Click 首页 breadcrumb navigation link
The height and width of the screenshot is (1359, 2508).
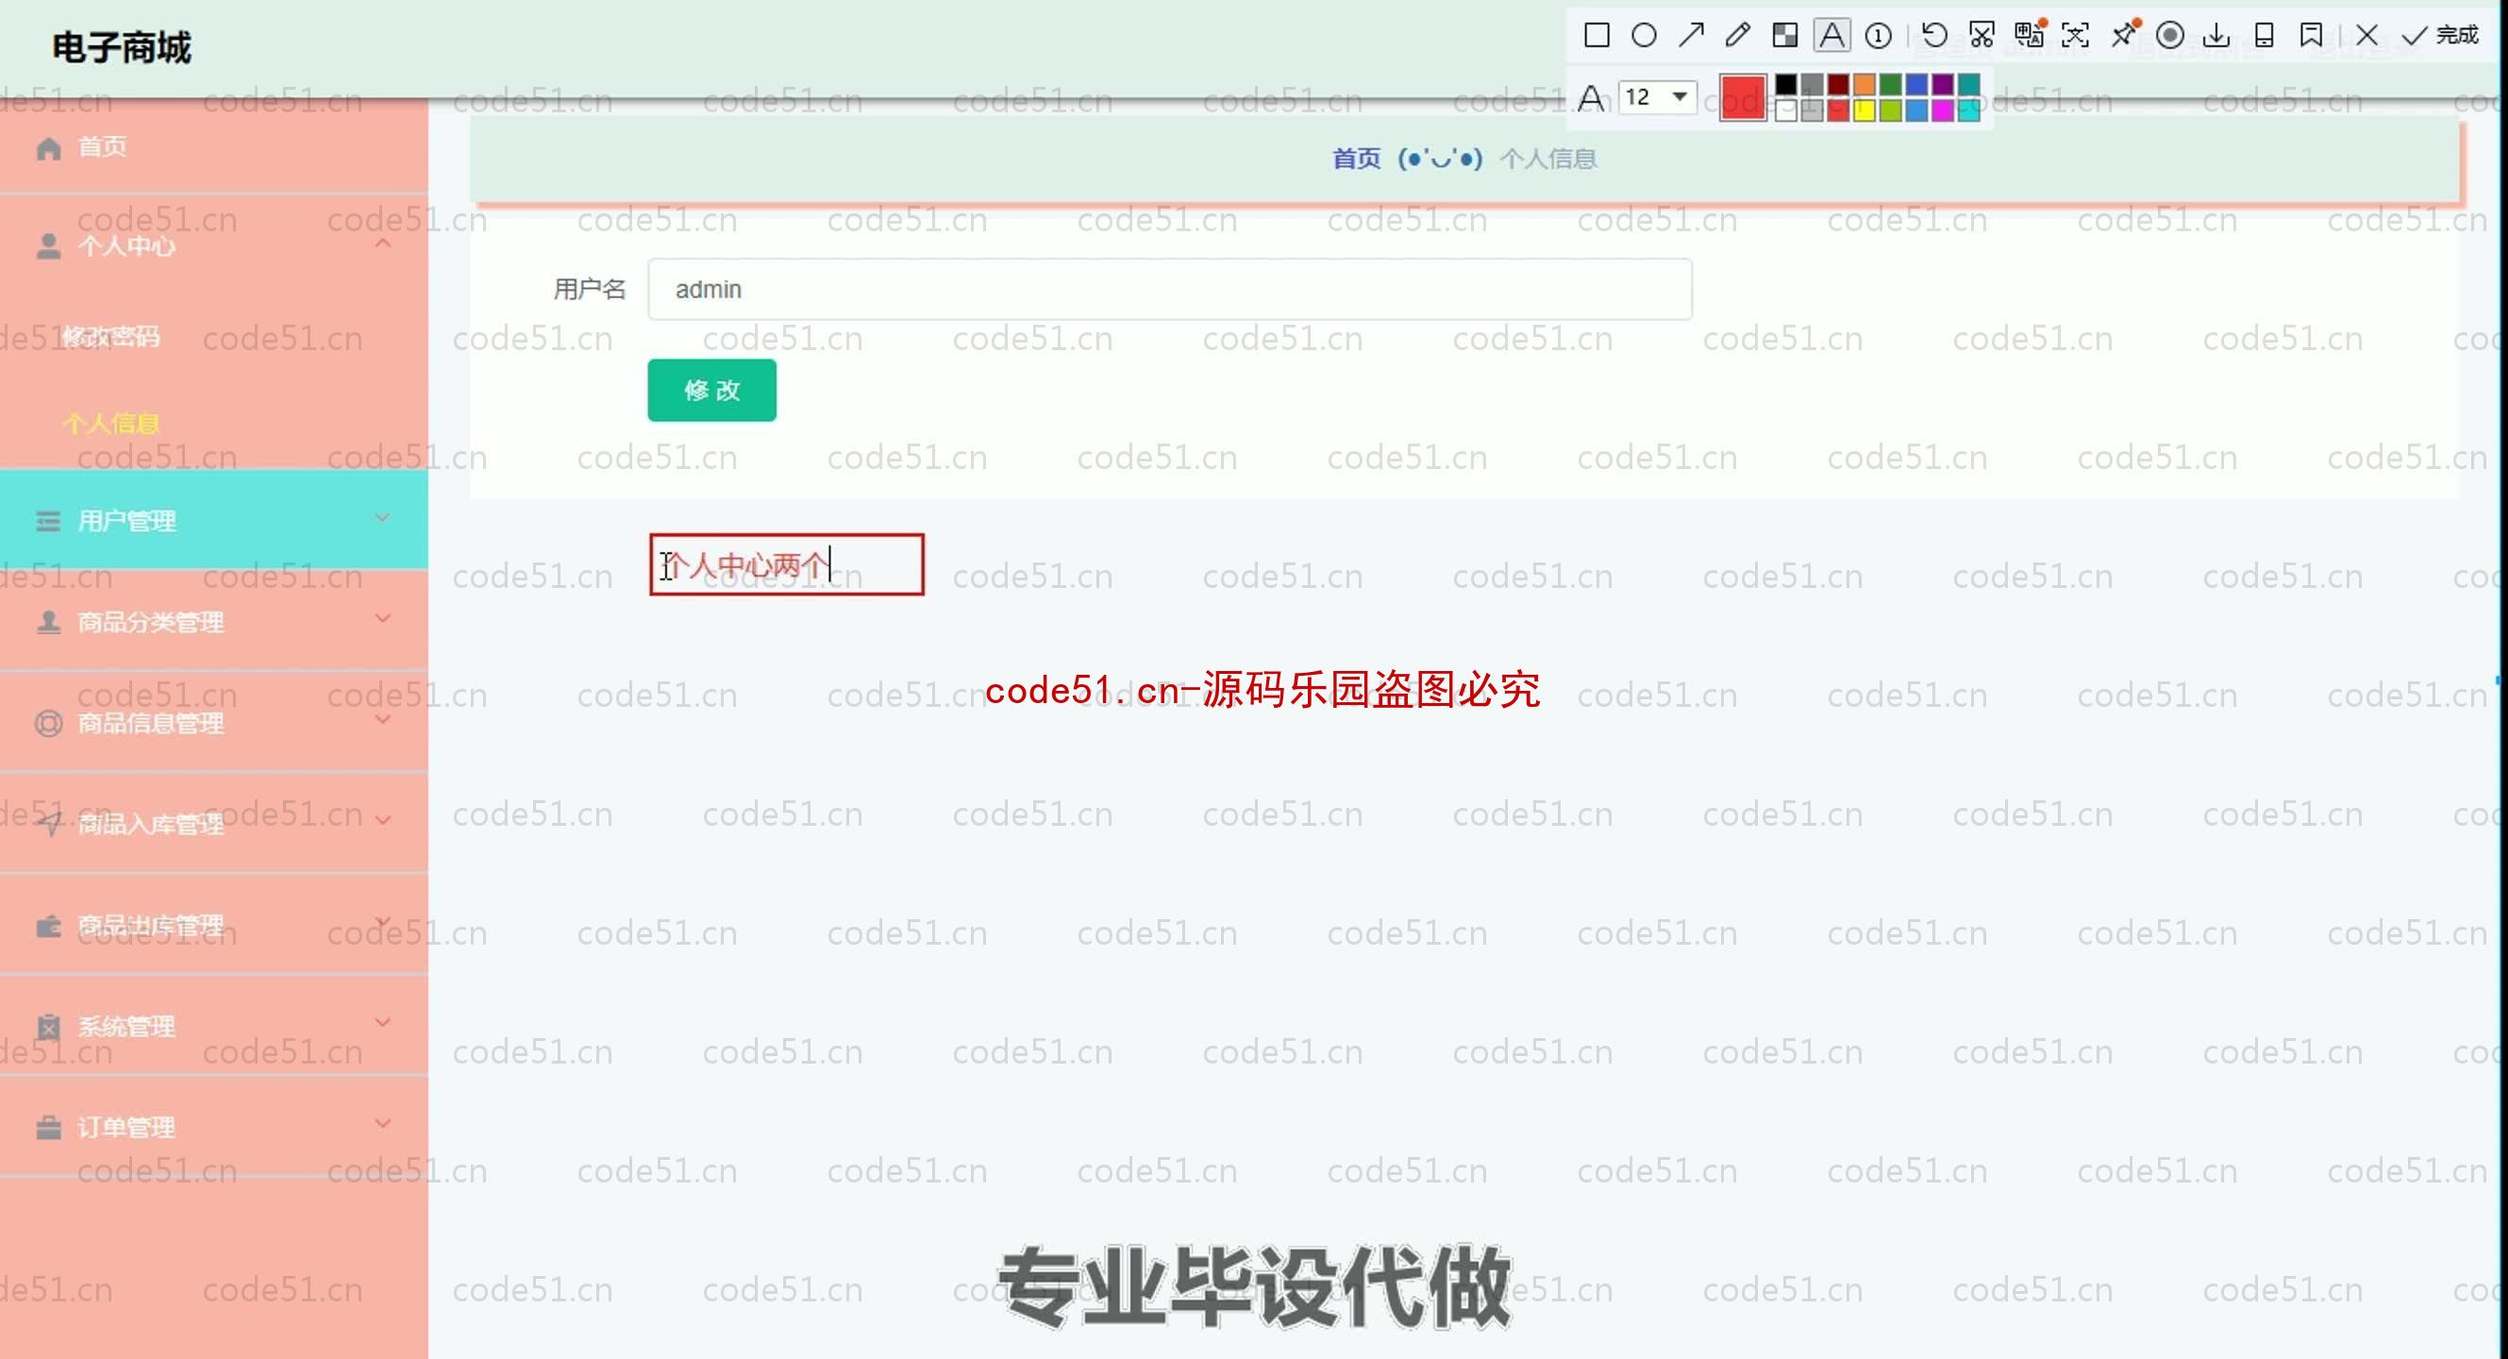tap(1357, 159)
